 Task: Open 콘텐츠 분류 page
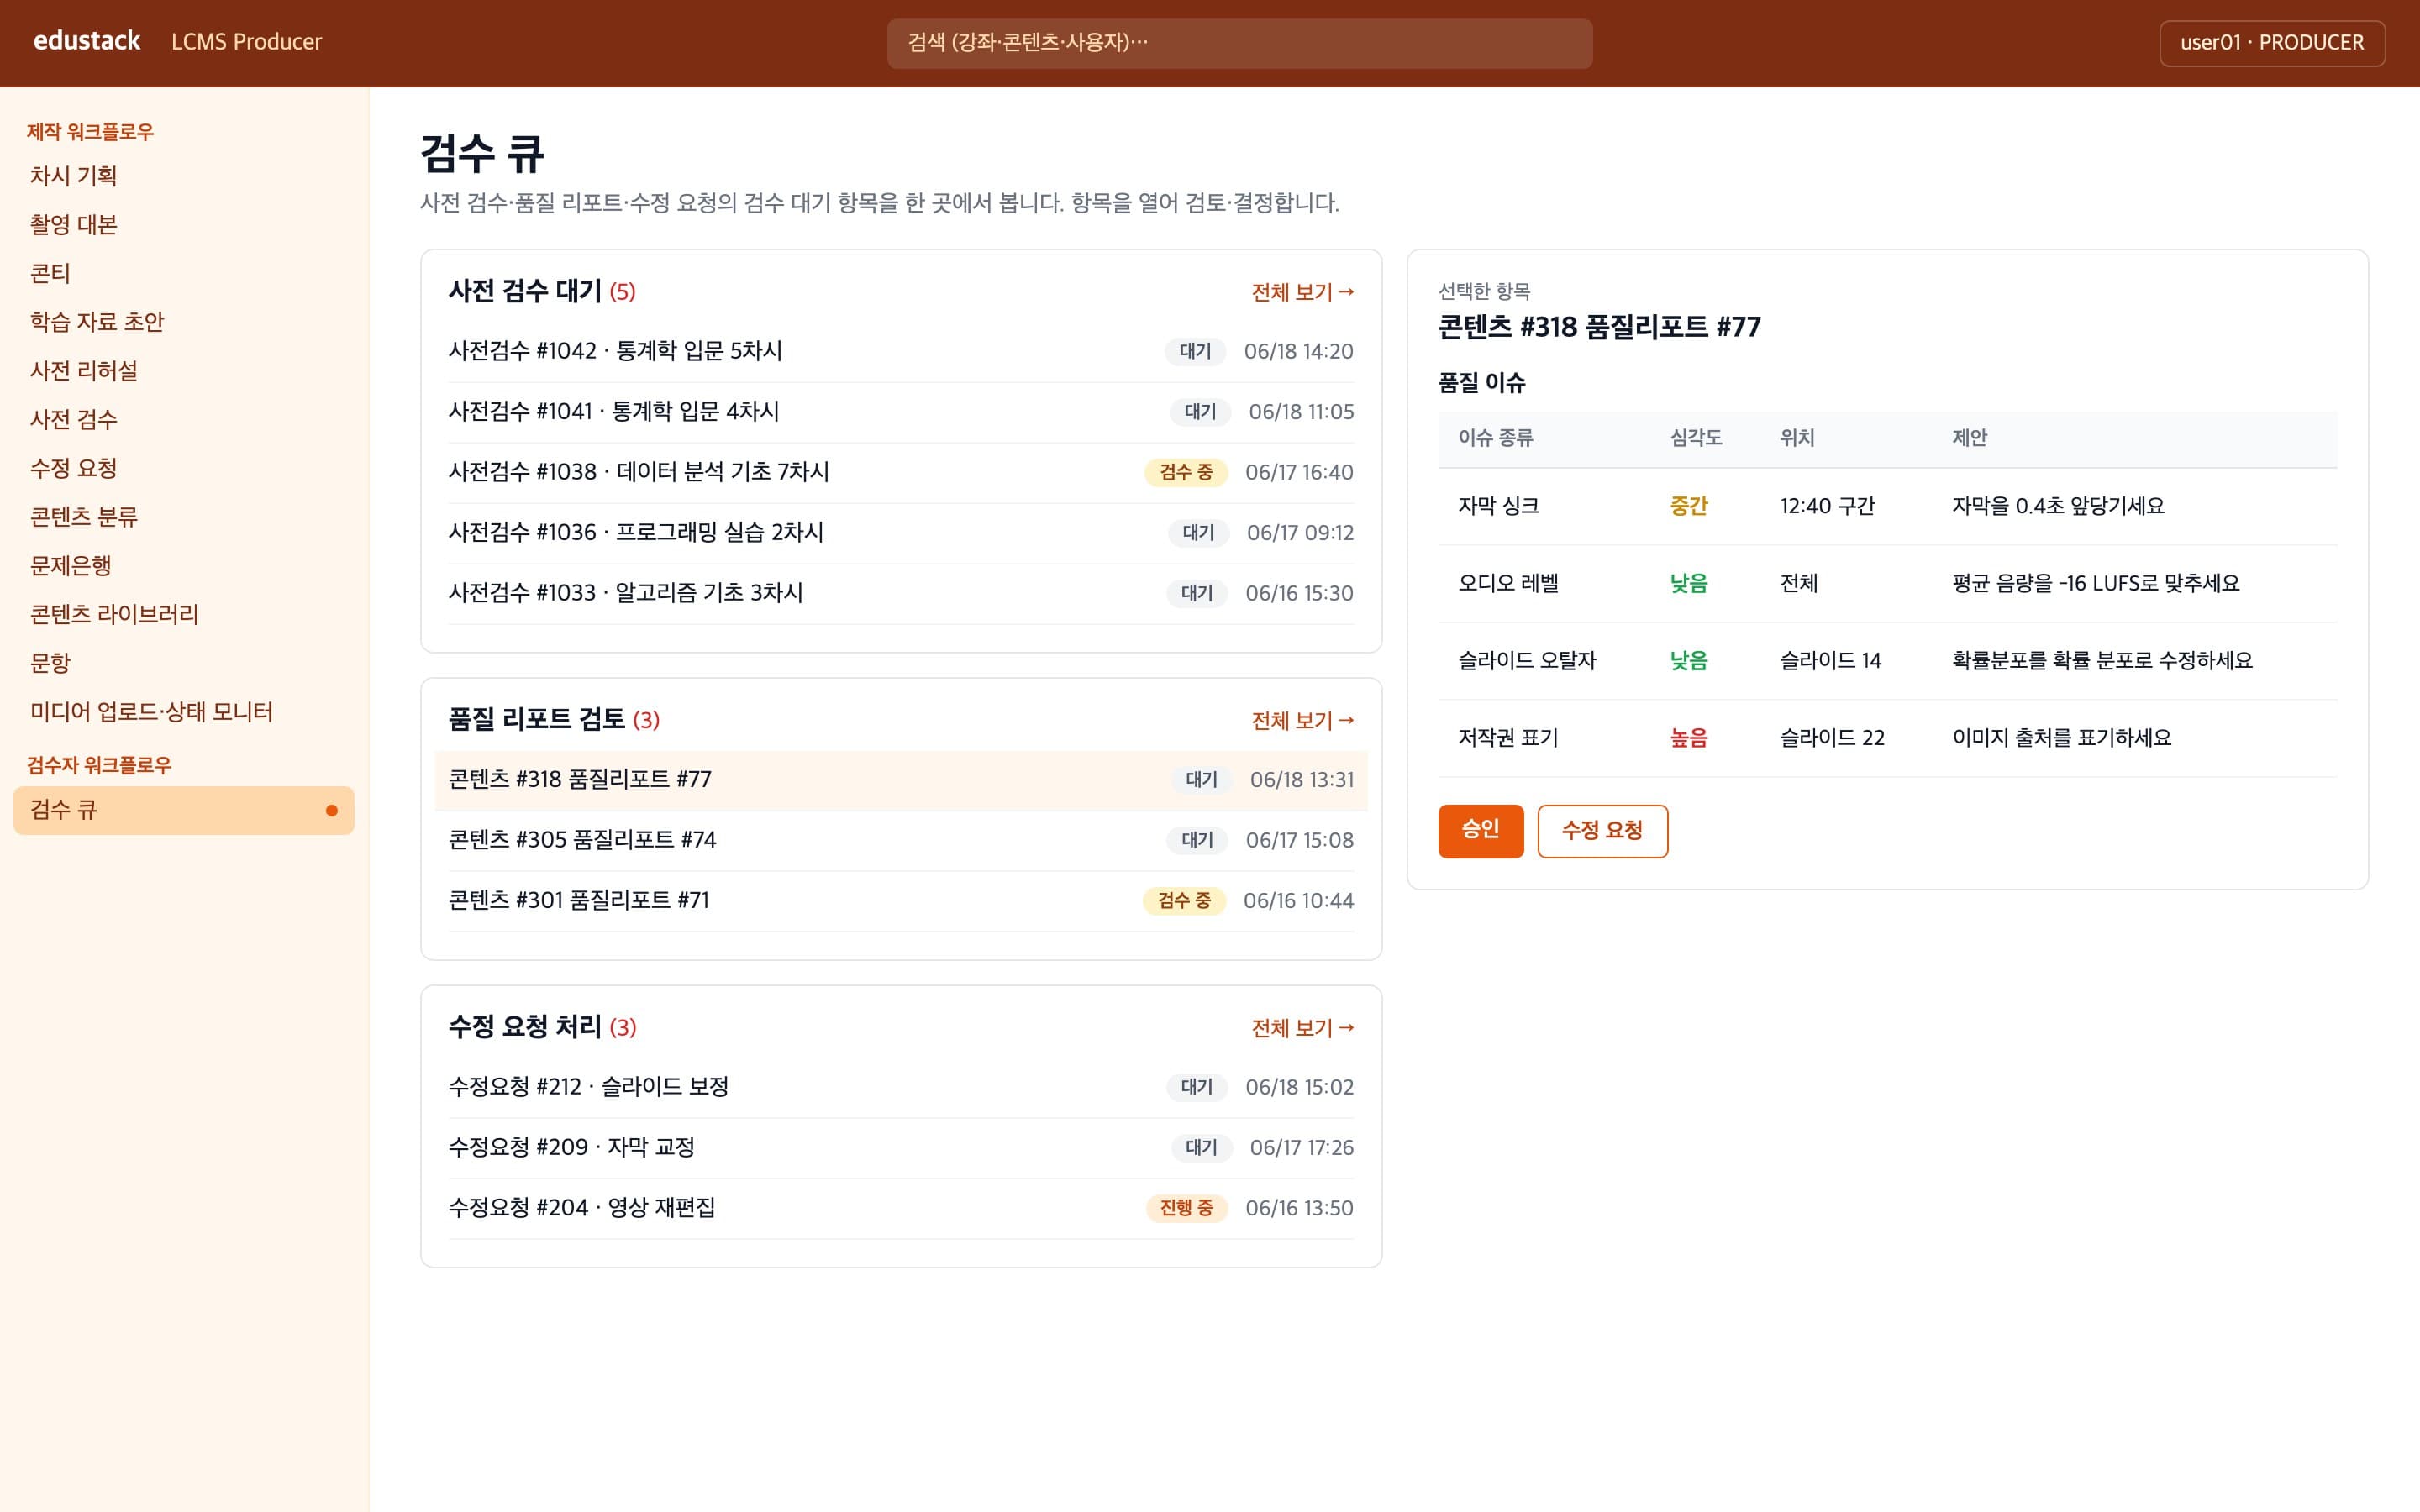[x=184, y=517]
